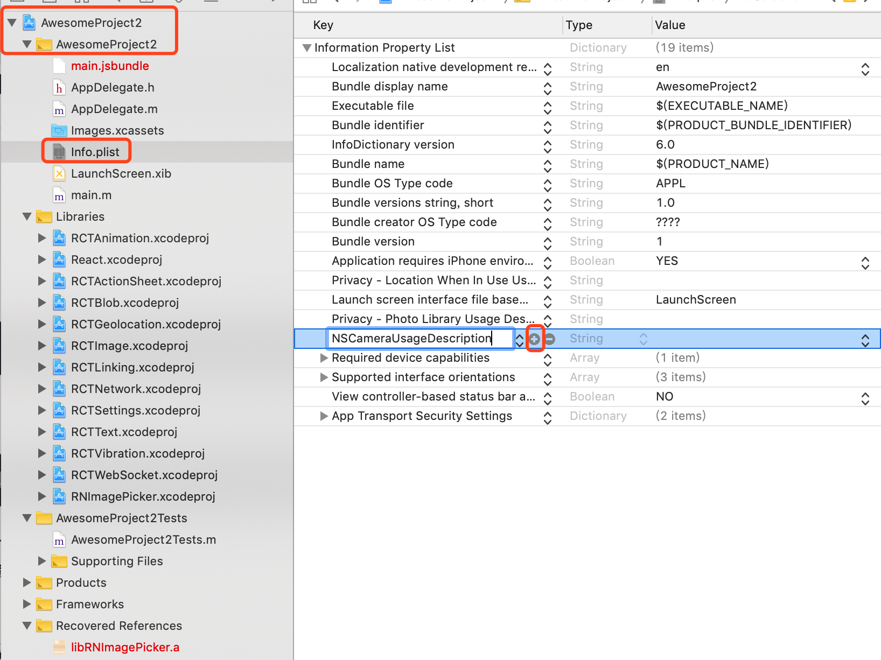Click the Supporting Files folder icon
881x660 pixels.
coord(59,561)
